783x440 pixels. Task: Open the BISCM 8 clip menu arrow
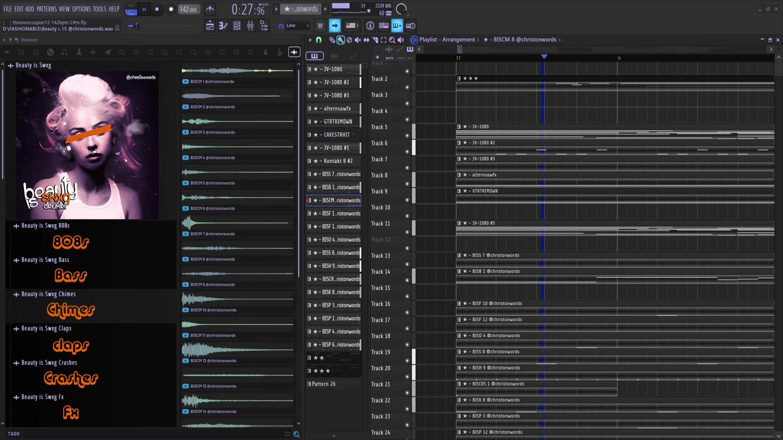coord(560,40)
